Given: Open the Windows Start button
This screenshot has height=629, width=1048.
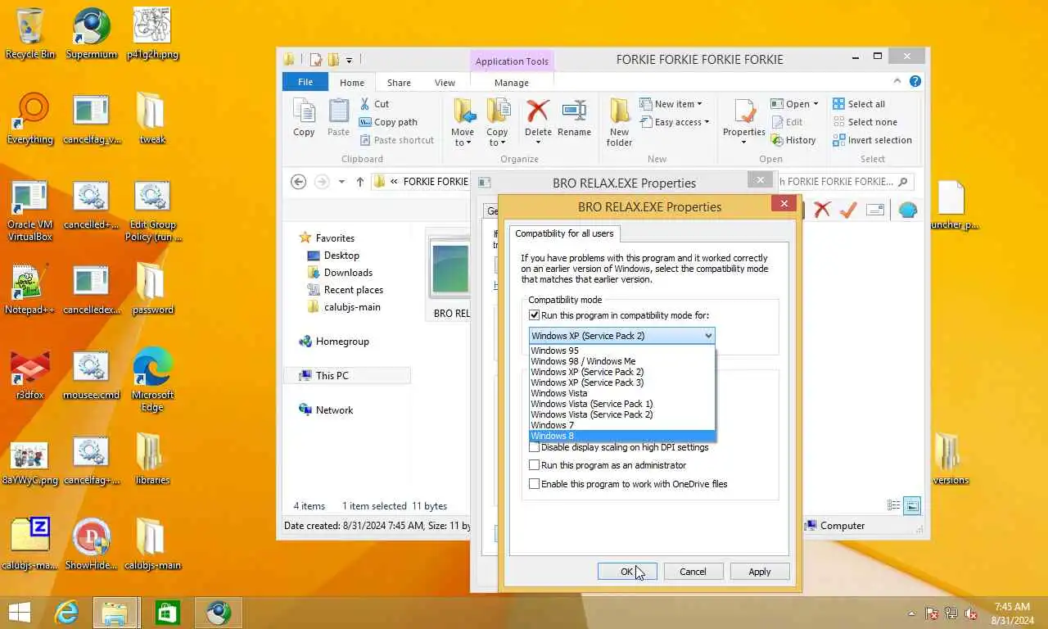Looking at the screenshot, I should coord(19,612).
